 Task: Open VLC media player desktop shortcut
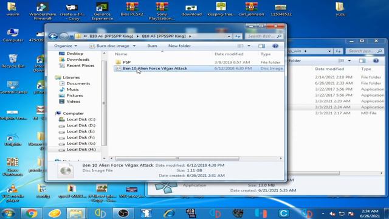(x=13, y=193)
